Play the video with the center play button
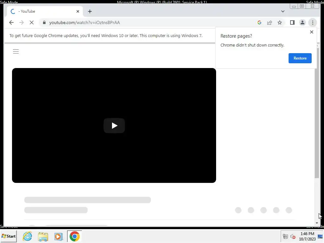The image size is (324, 243). pos(114,125)
